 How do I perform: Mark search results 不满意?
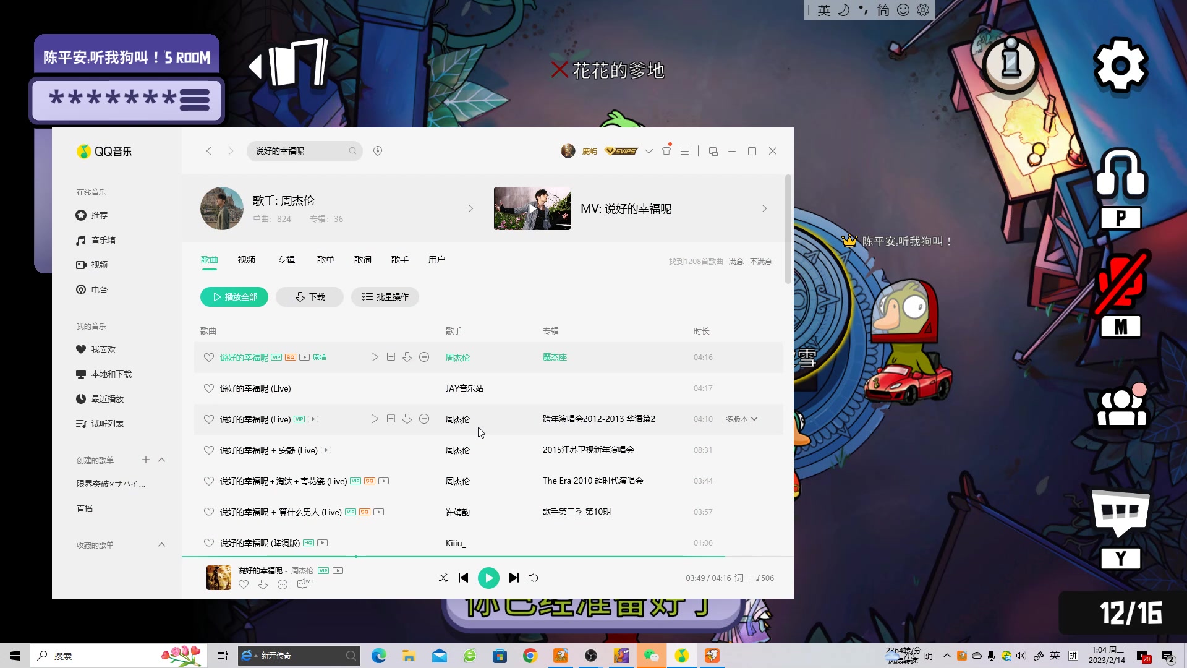(761, 262)
